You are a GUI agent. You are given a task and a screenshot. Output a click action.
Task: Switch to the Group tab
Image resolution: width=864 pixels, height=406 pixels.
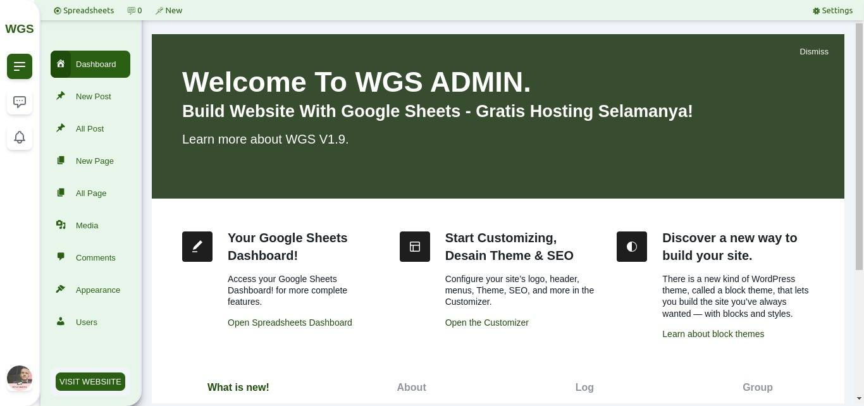[x=758, y=387]
